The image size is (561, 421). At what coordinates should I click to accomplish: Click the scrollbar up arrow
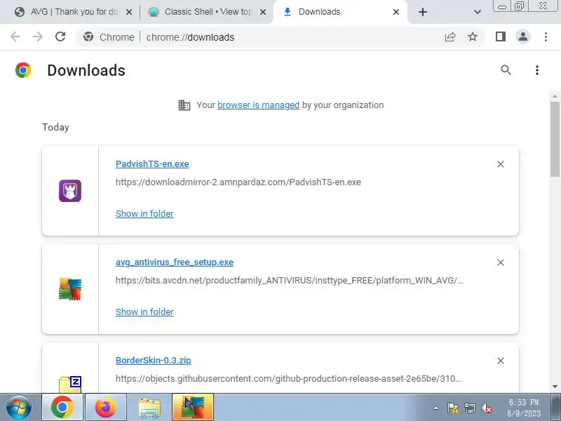tap(555, 96)
